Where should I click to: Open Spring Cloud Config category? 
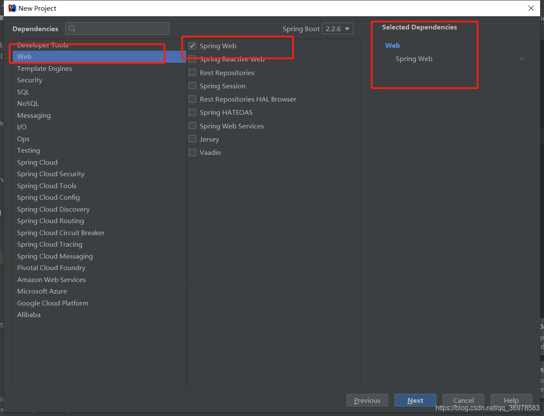(x=99, y=198)
